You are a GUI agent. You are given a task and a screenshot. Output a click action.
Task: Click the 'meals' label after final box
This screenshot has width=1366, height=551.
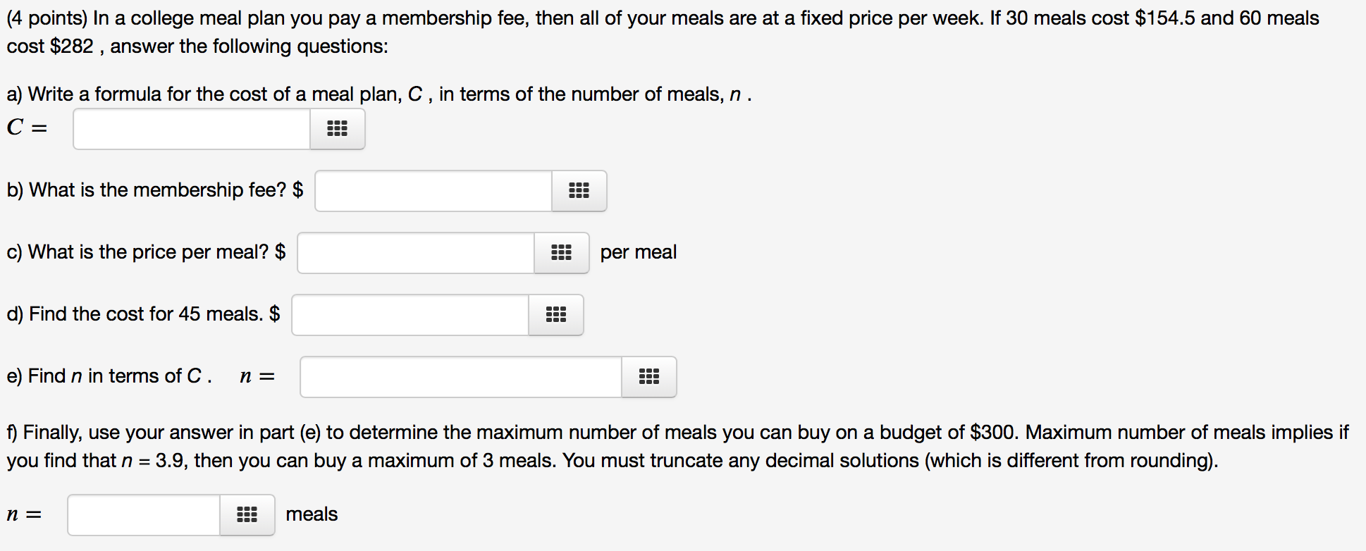(x=312, y=514)
